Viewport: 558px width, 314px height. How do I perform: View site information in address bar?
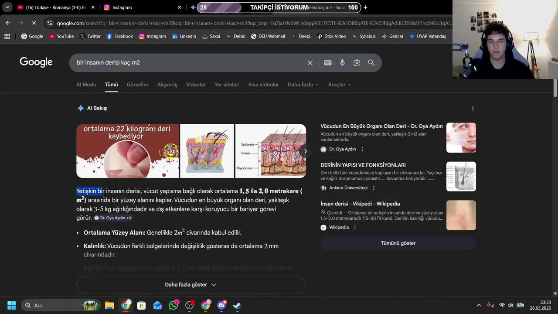(49, 23)
